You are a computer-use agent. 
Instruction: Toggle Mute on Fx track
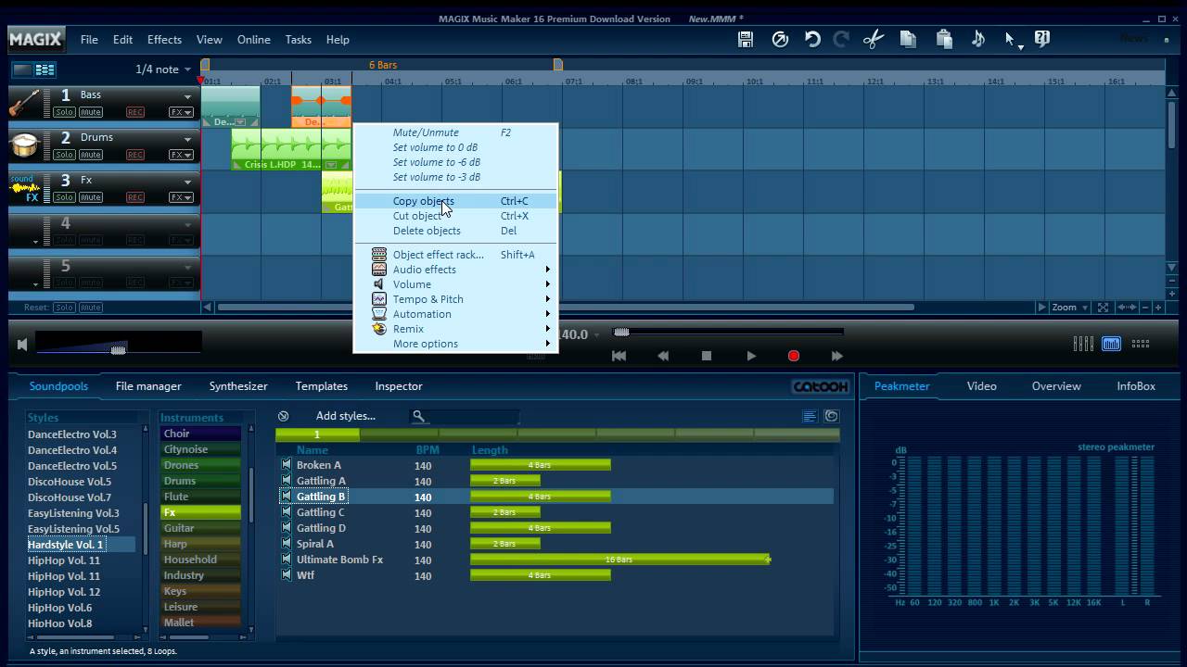pos(91,197)
